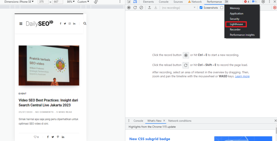This screenshot has width=277, height=141.
Task: Choose Recorder from the overflow menu
Action: click(235, 29)
